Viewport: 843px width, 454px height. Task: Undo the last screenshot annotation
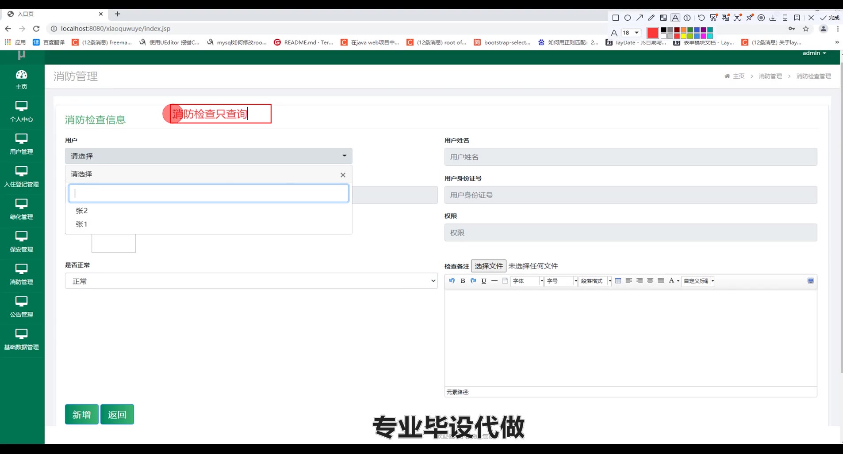(x=701, y=18)
